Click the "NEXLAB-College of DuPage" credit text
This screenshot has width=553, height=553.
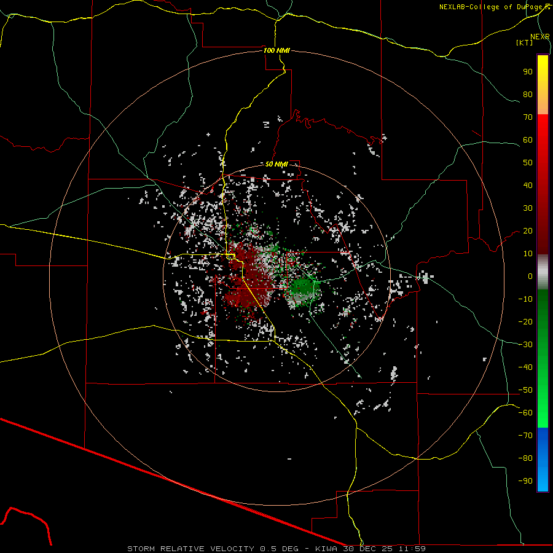click(x=492, y=7)
